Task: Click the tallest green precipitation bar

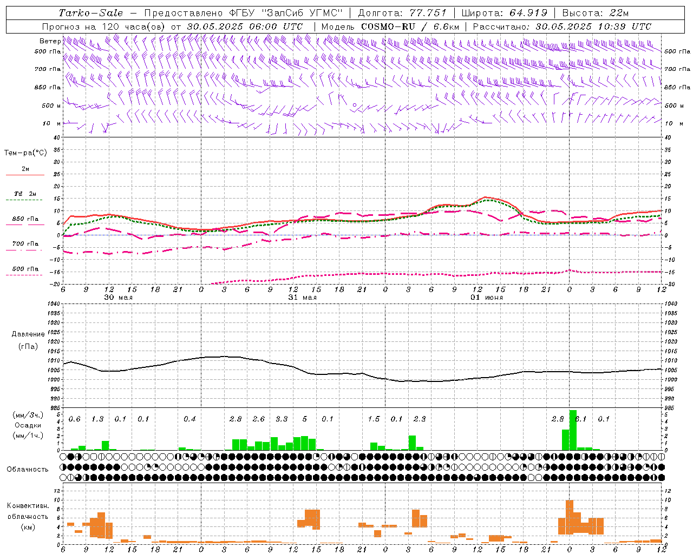Action: tap(573, 430)
